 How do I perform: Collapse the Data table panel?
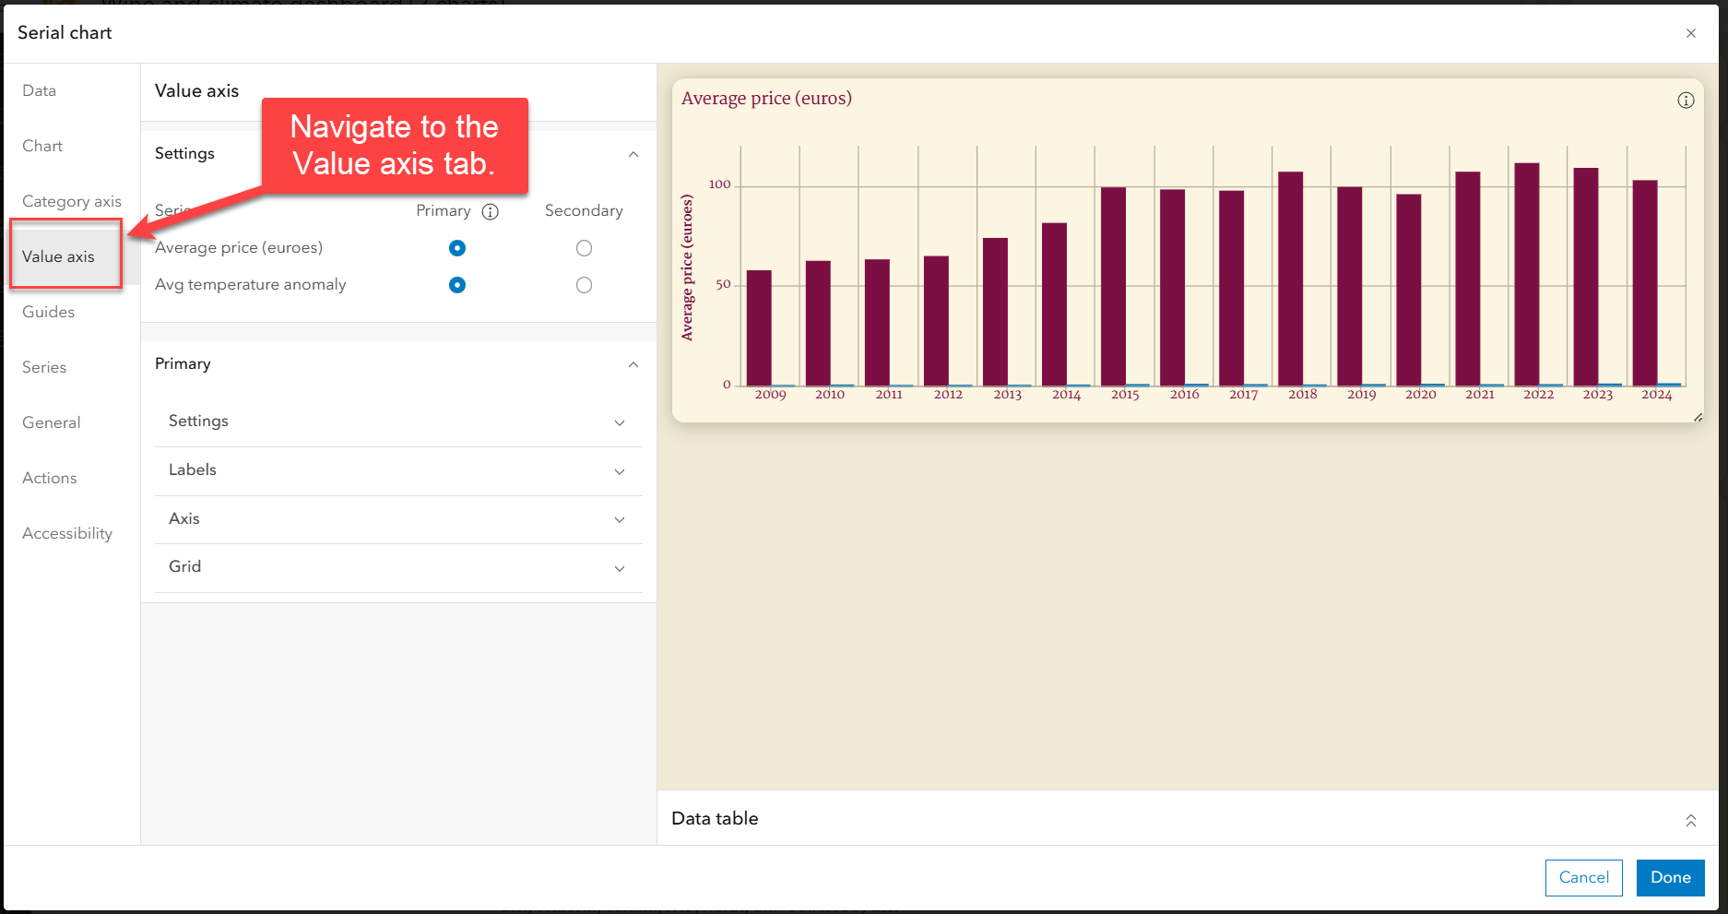pyautogui.click(x=1691, y=820)
